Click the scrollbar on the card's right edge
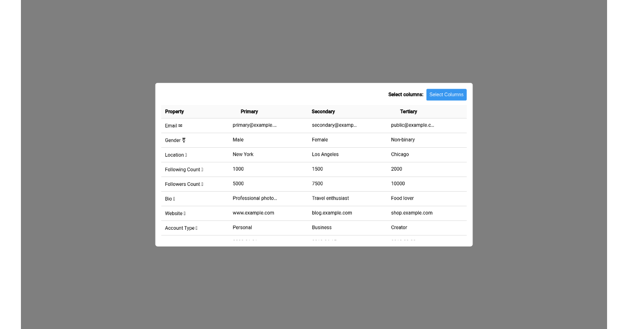This screenshot has height=329, width=628. [469, 162]
